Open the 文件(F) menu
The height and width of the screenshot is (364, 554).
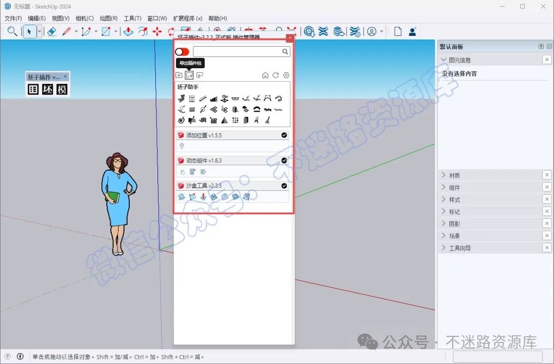click(x=13, y=18)
